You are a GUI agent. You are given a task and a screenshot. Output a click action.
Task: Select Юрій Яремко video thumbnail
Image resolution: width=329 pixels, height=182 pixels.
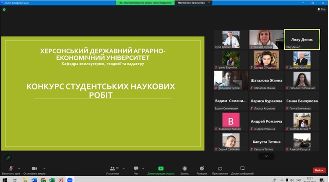231,39
